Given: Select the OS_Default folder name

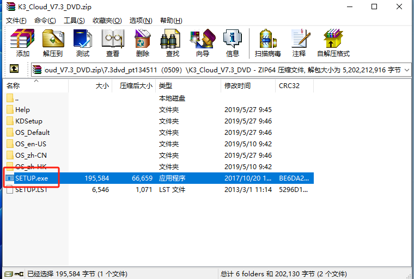Looking at the screenshot, I should (x=33, y=132).
